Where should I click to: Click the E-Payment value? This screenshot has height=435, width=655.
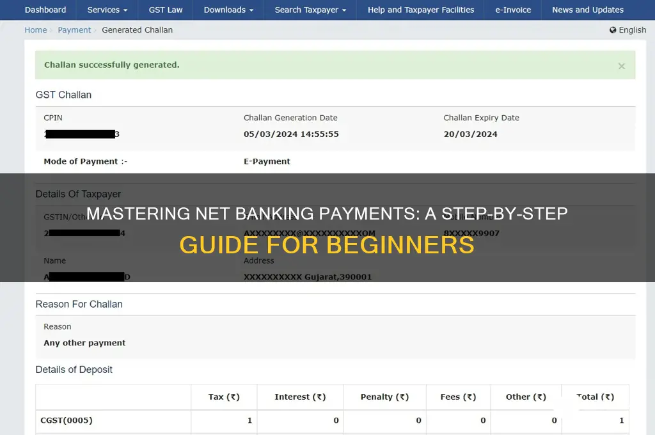[267, 161]
